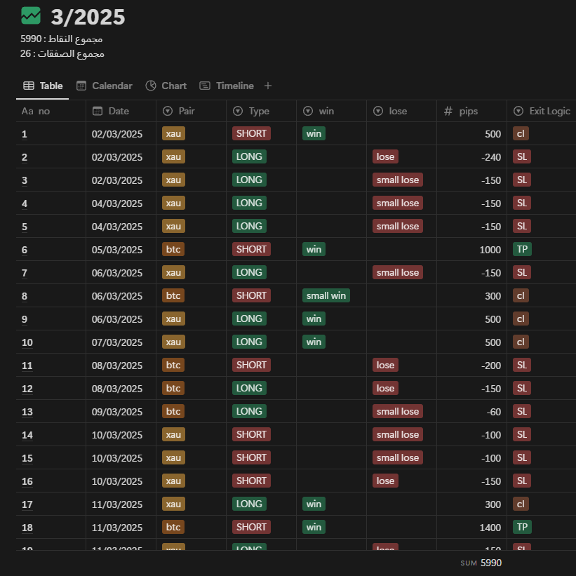The width and height of the screenshot is (576, 576).
Task: Click the hash icon in pips header
Action: click(448, 111)
